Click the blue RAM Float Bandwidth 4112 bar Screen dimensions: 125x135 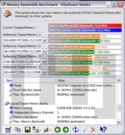[x=85, y=30]
